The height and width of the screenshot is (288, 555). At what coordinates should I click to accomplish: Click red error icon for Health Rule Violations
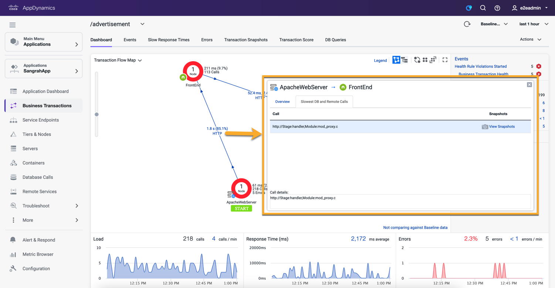[x=539, y=66]
